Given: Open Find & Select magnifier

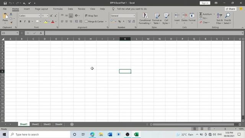Looking at the screenshot, I should pos(227,19).
